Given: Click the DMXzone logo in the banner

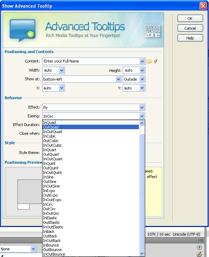Looking at the screenshot, I should coord(152,31).
